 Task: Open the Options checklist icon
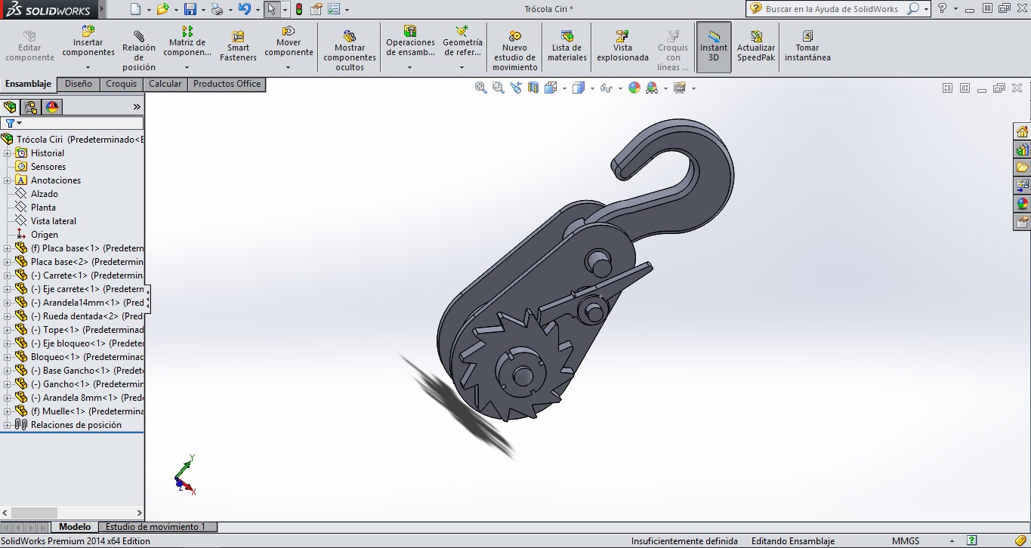[x=334, y=9]
